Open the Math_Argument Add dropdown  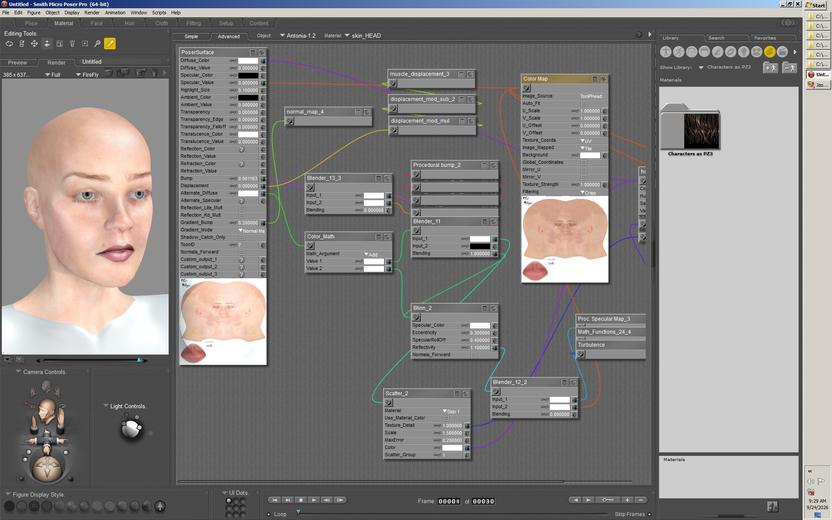[371, 254]
